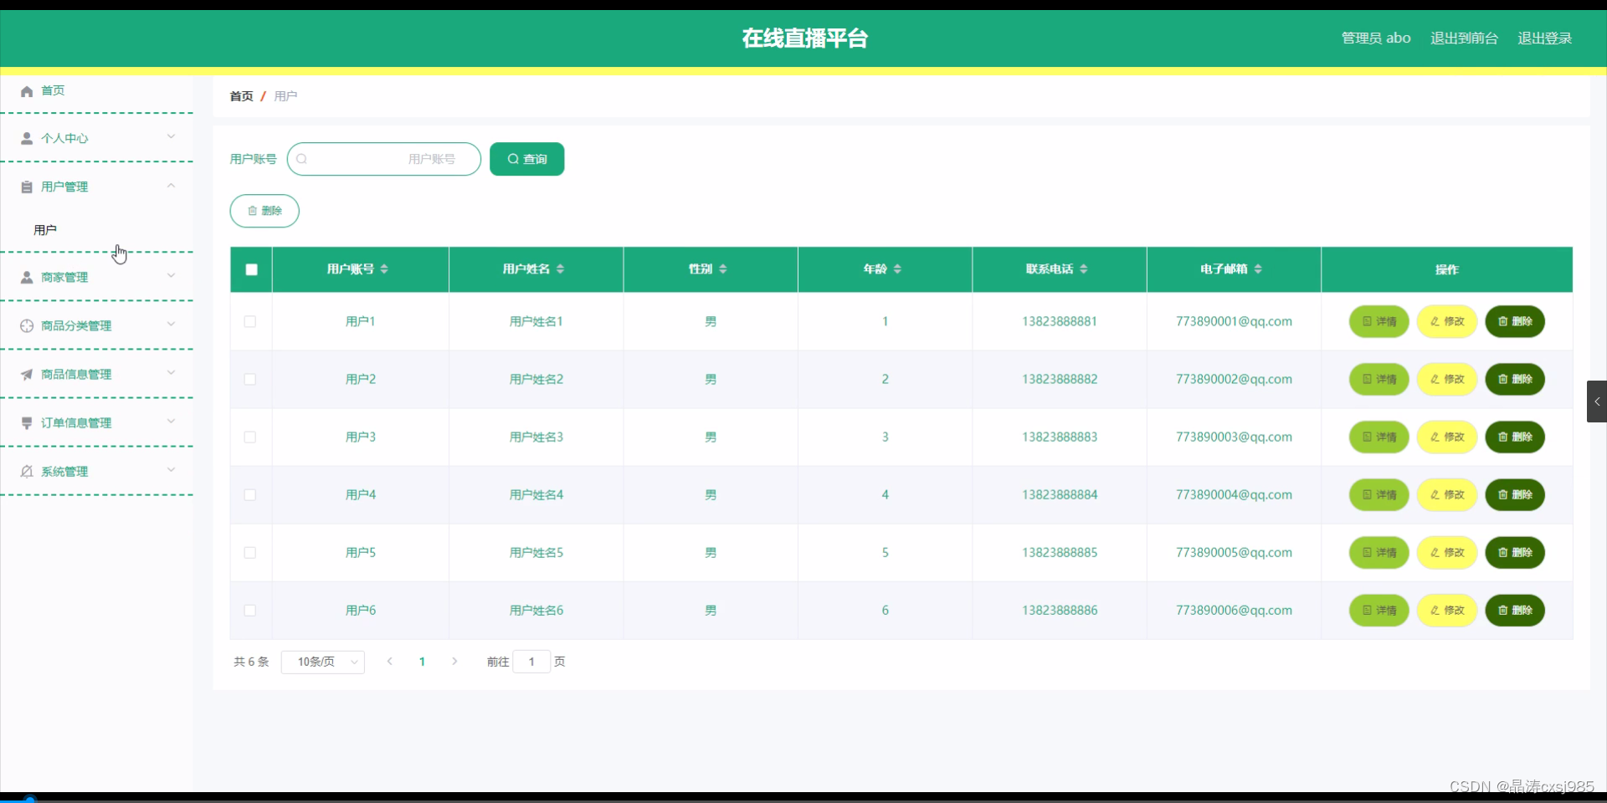The image size is (1607, 803).
Task: Click 删除 for 用户4
Action: [x=1514, y=494]
